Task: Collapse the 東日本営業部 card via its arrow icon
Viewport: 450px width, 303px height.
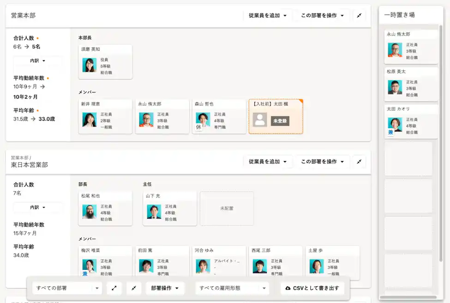Action: click(359, 162)
